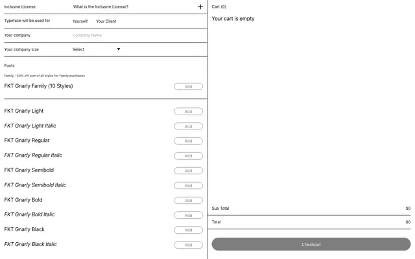Add FKT Gnarly Regular to cart

tap(189, 141)
